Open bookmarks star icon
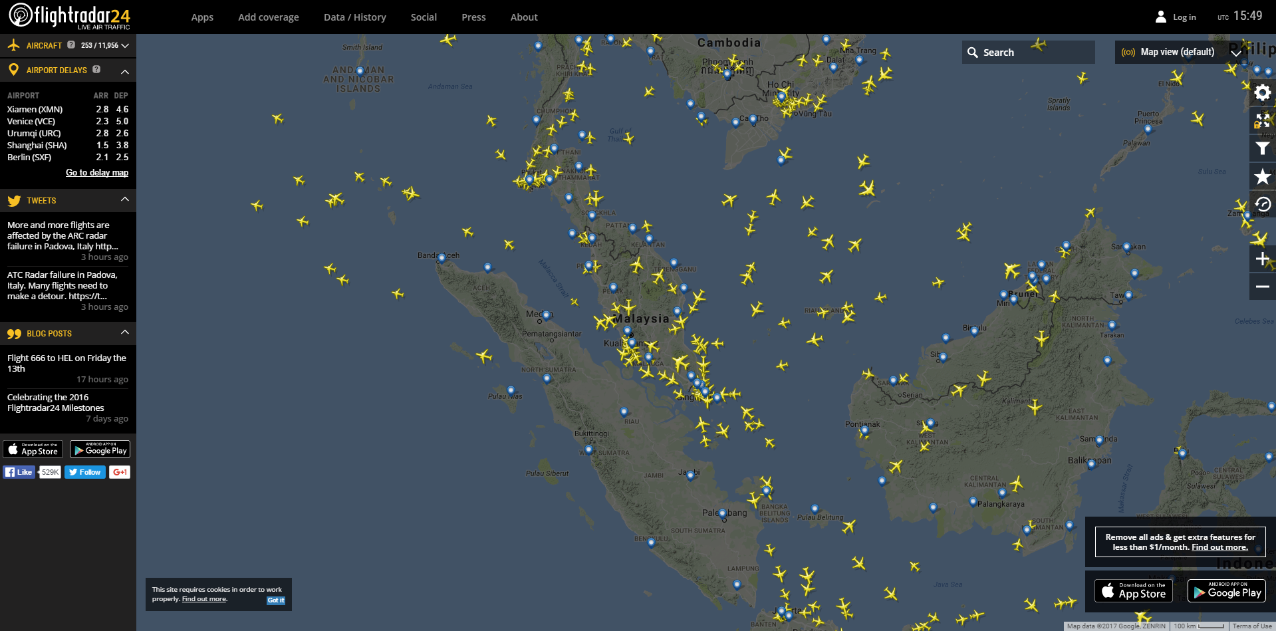Viewport: 1276px width, 631px height. tap(1262, 176)
